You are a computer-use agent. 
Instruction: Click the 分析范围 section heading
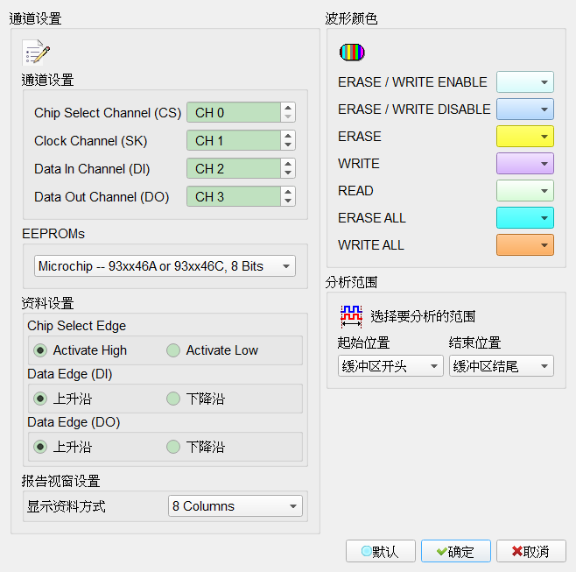[x=351, y=282]
